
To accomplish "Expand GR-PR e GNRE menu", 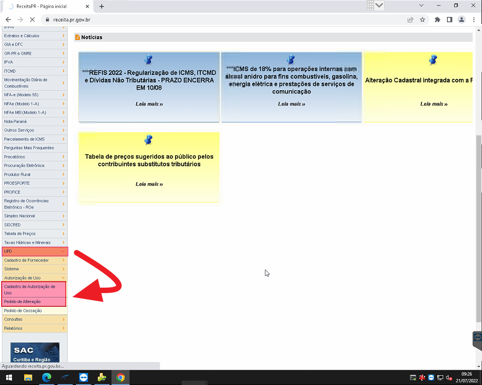I will 34,54.
